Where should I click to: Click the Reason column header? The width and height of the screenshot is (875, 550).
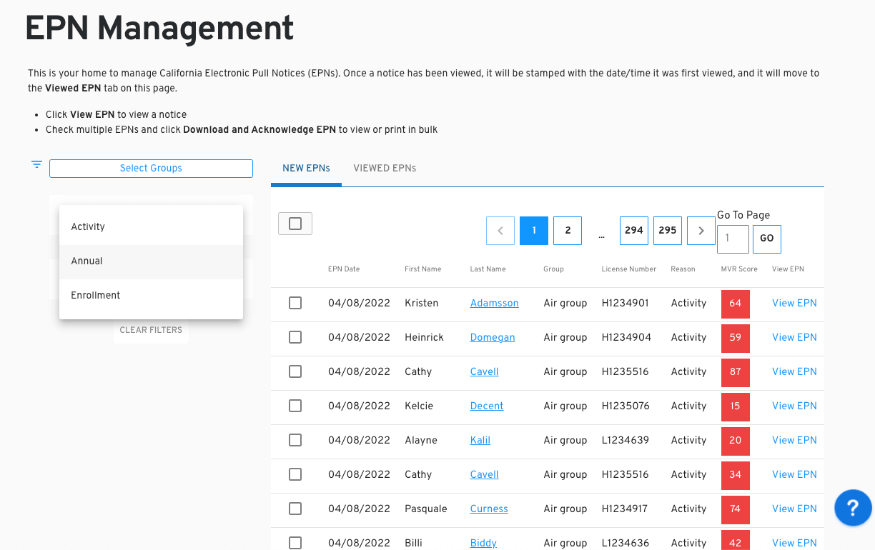tap(683, 269)
